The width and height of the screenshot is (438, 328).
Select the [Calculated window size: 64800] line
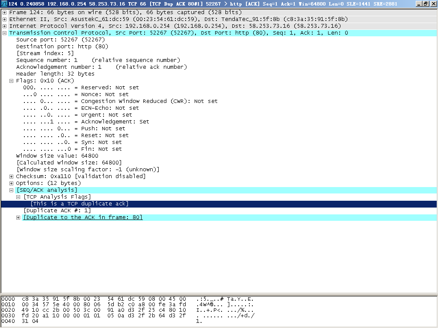tap(69, 163)
